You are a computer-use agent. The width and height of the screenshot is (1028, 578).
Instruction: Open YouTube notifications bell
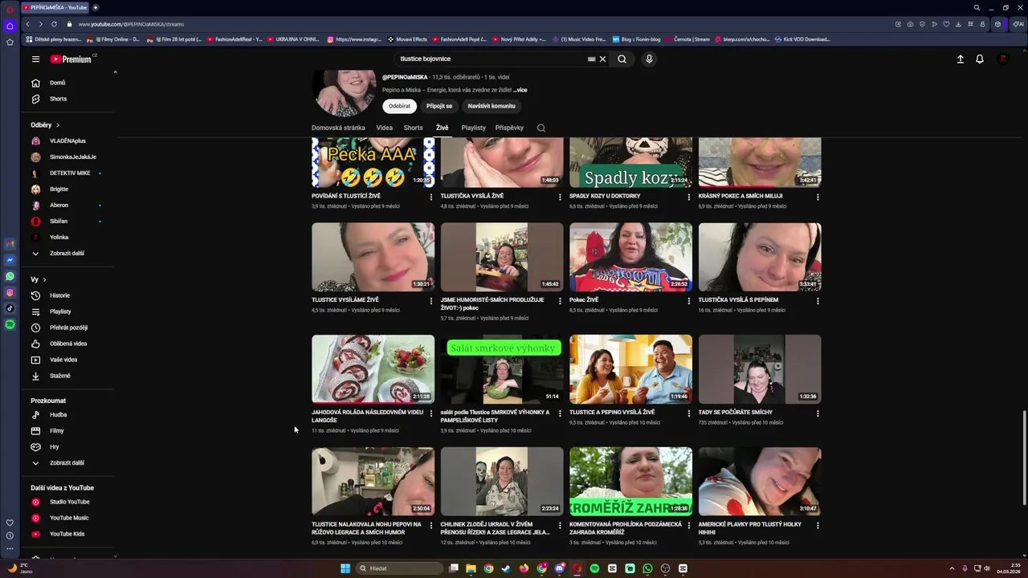(x=980, y=59)
